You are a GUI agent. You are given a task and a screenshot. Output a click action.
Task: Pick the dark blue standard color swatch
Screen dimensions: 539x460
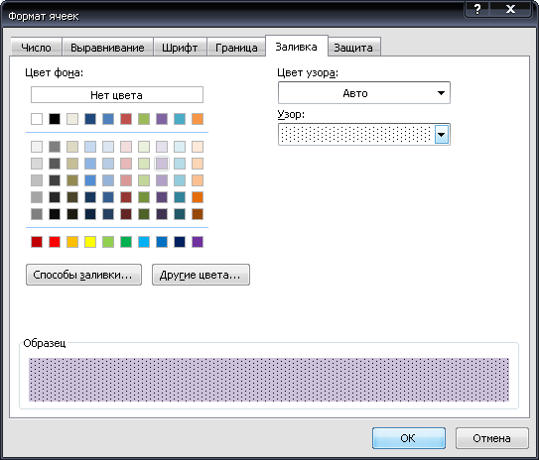(x=180, y=242)
